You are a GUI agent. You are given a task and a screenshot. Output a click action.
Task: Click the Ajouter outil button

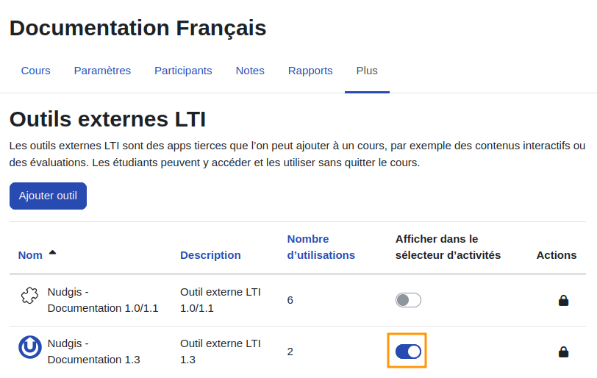coord(48,196)
